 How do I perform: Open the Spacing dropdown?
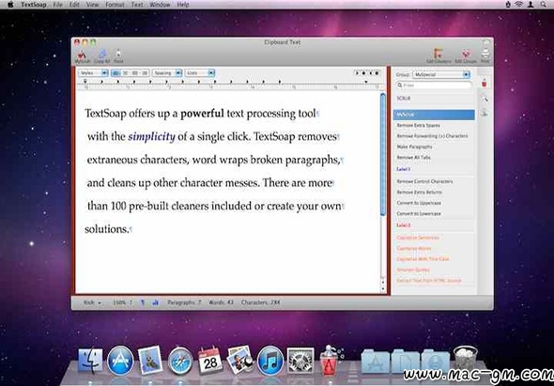(167, 73)
